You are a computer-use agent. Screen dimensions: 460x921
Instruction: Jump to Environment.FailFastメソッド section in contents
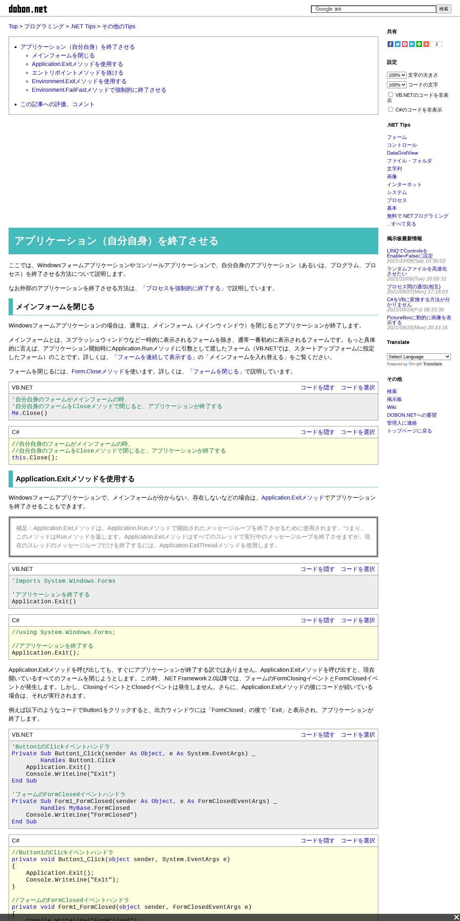(99, 90)
